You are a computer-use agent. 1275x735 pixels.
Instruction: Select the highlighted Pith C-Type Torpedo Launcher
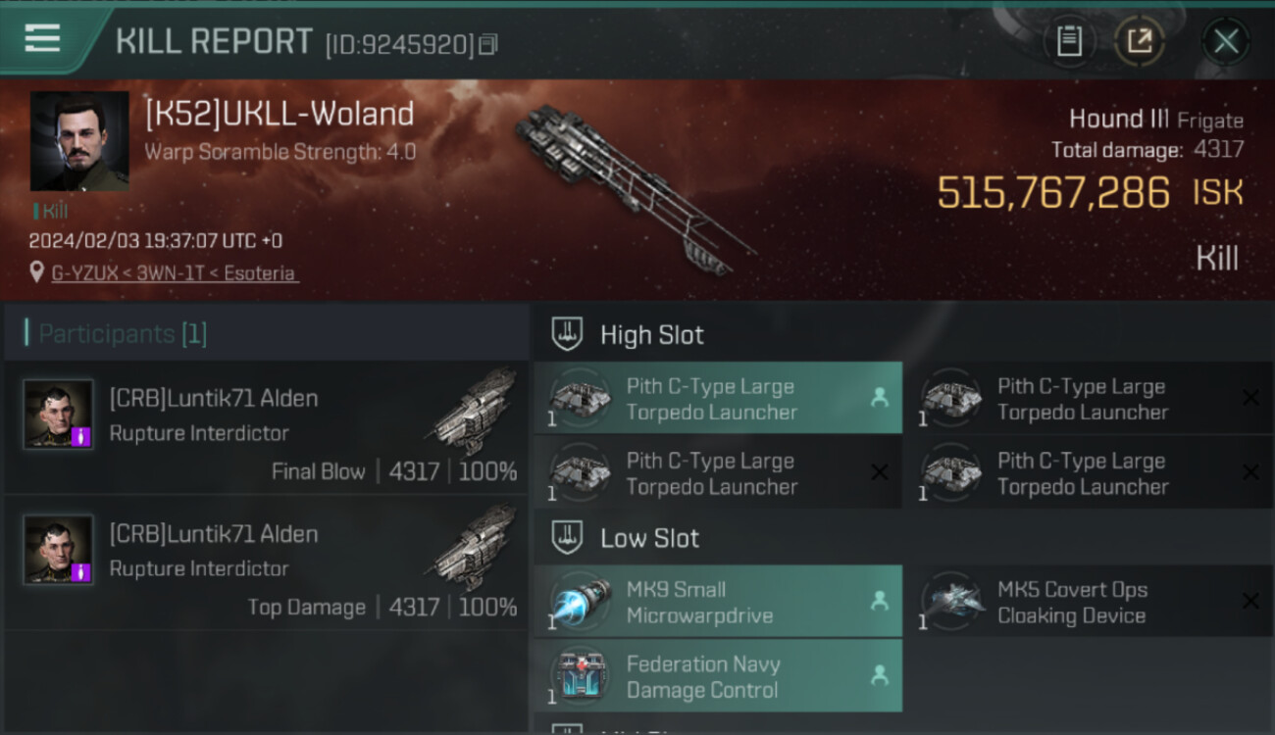tap(718, 398)
